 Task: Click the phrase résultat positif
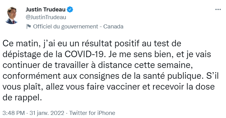111,44
